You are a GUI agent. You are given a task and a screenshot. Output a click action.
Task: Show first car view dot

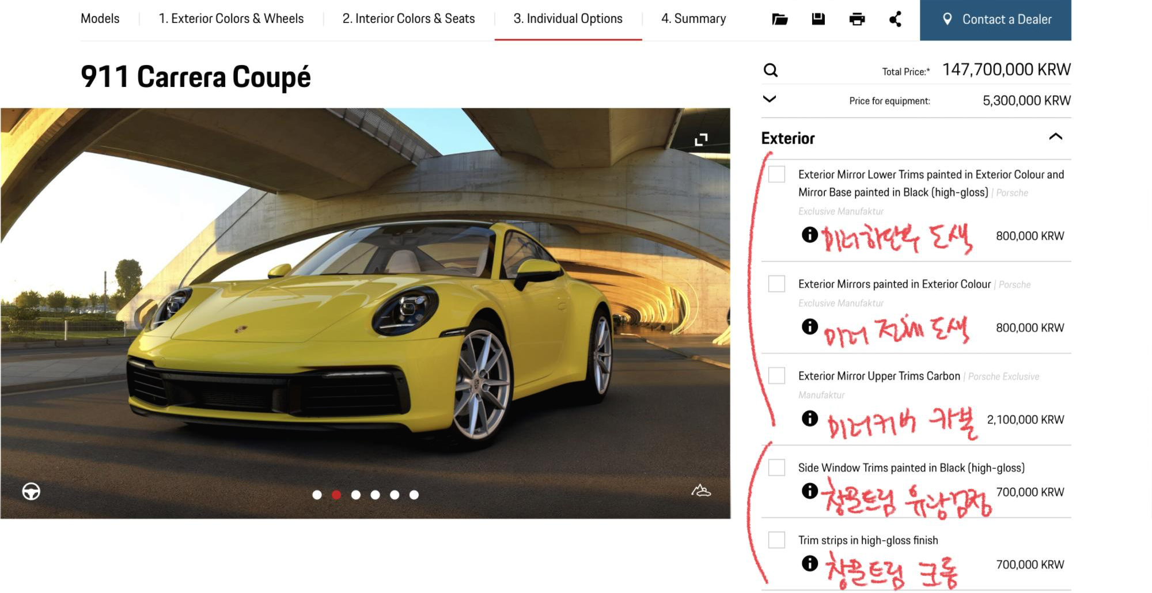(317, 495)
